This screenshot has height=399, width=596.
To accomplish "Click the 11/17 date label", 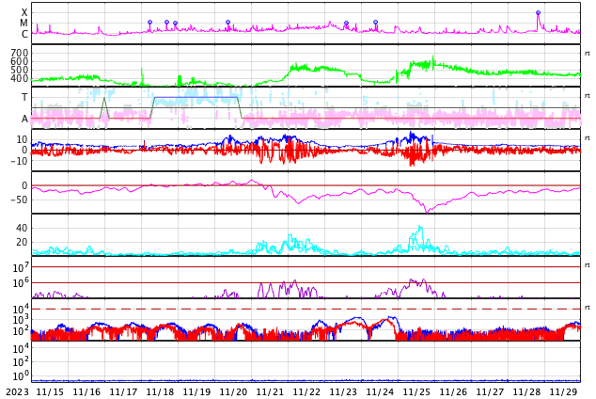I will pyautogui.click(x=123, y=392).
